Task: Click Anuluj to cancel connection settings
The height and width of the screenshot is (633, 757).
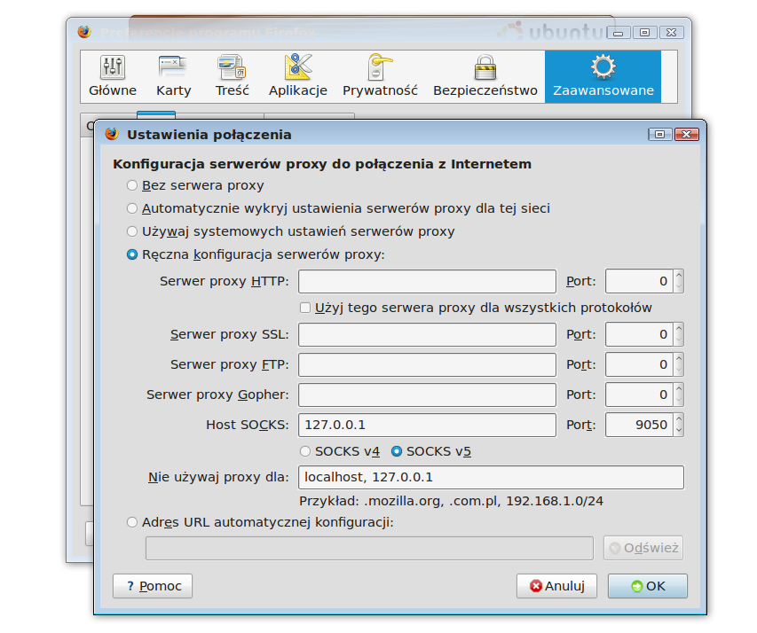Action: coord(556,586)
